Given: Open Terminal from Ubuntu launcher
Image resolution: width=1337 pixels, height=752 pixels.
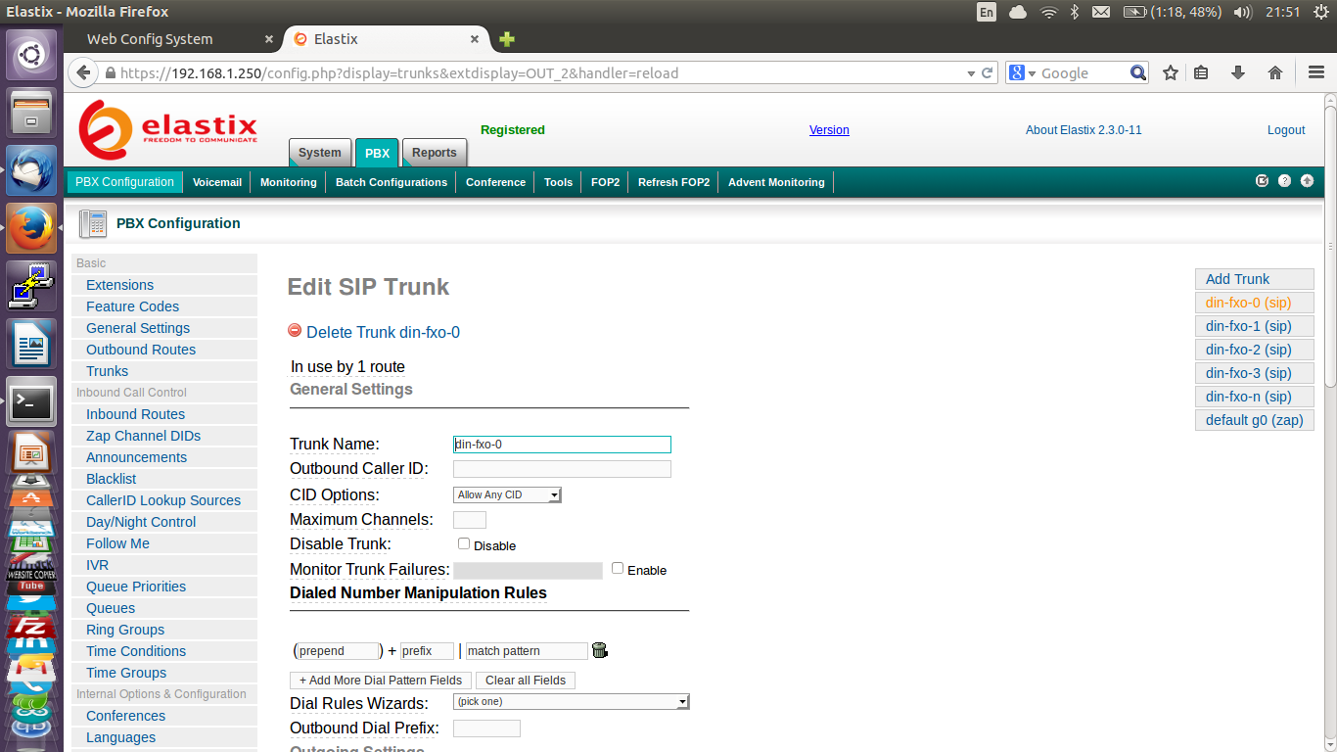Looking at the screenshot, I should (32, 401).
